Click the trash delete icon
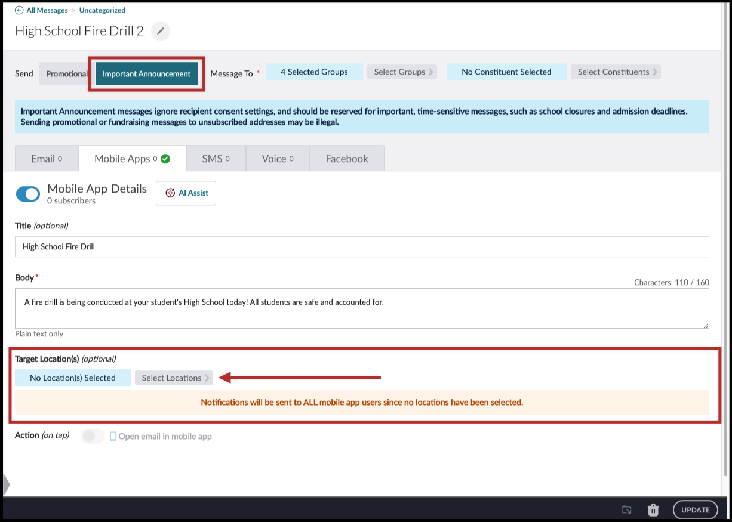This screenshot has height=522, width=732. coord(653,509)
